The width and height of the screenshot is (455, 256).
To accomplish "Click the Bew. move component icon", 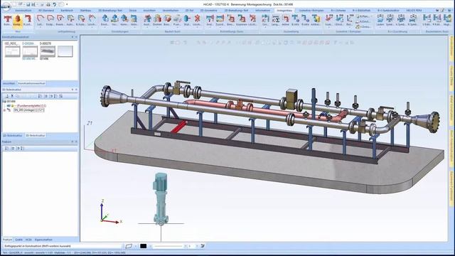I will click(x=167, y=21).
